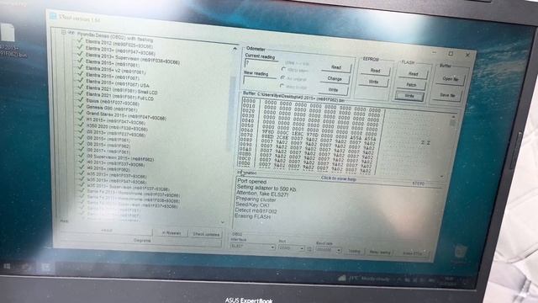This screenshot has width=538, height=303.
Task: Click the 'Click to show help' link
Action: click(339, 178)
